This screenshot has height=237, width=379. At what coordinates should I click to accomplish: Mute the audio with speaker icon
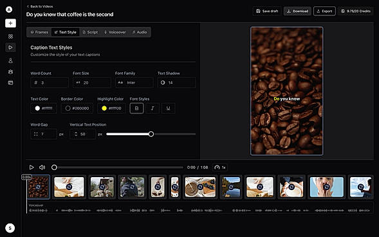pos(42,167)
